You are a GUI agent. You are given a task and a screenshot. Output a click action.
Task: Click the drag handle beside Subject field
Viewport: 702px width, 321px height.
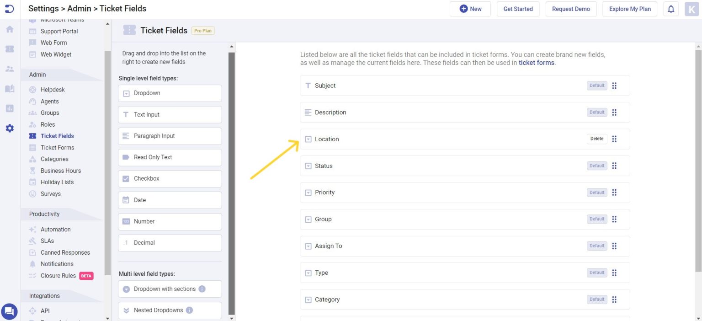(x=614, y=86)
